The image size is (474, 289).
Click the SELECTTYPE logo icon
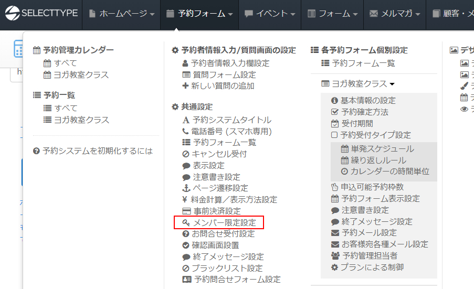click(12, 14)
